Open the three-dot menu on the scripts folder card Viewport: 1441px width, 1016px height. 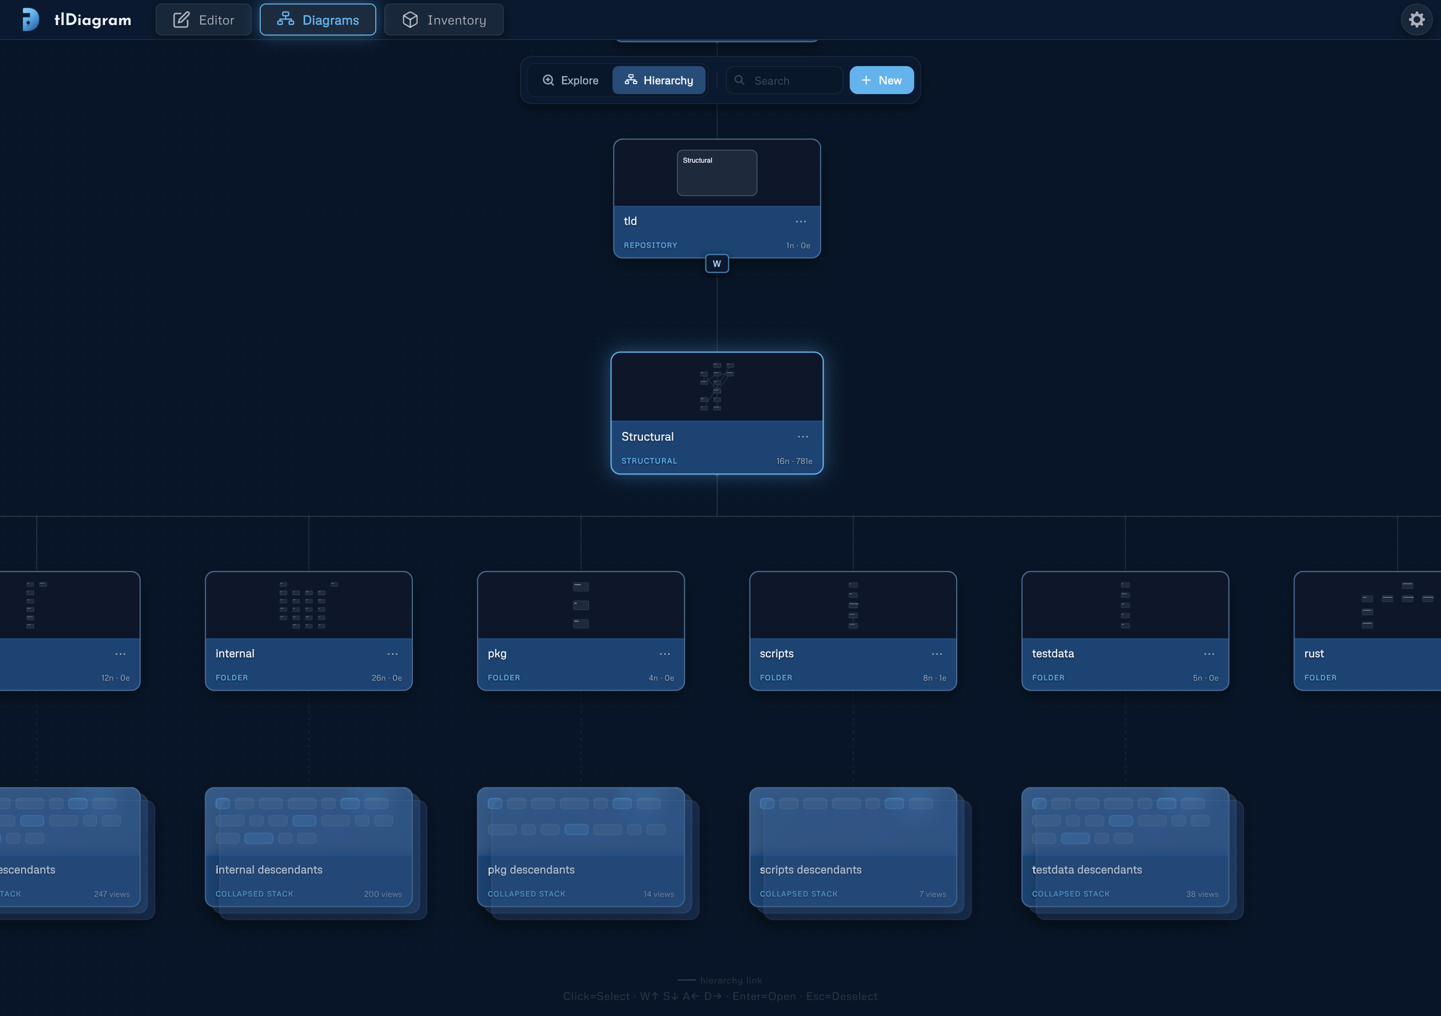(x=937, y=654)
